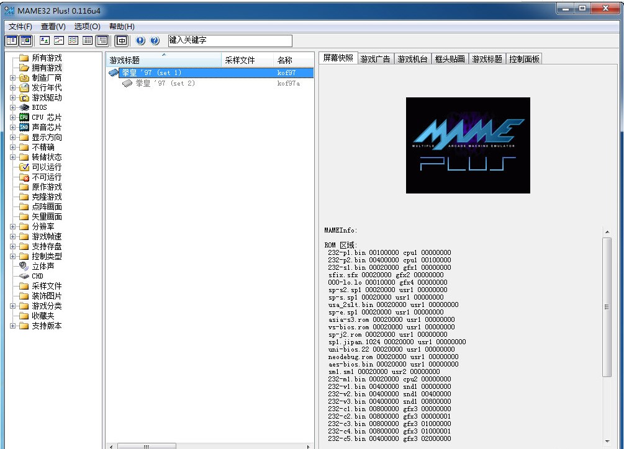This screenshot has height=449, width=624.
Task: Click the MAMEInfo scroll up arrow
Action: (x=607, y=232)
